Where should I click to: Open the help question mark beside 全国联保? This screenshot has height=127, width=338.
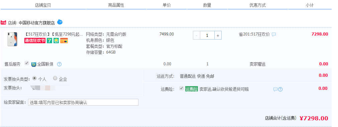(59, 64)
